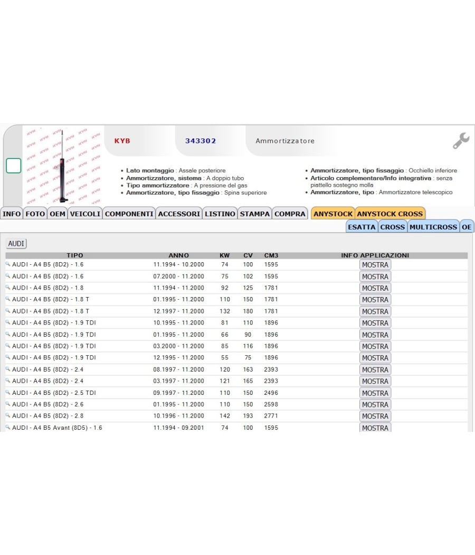Image resolution: width=475 pixels, height=555 pixels.
Task: Click magnifier icon for A4 B5 2.8 row
Action: point(8,415)
